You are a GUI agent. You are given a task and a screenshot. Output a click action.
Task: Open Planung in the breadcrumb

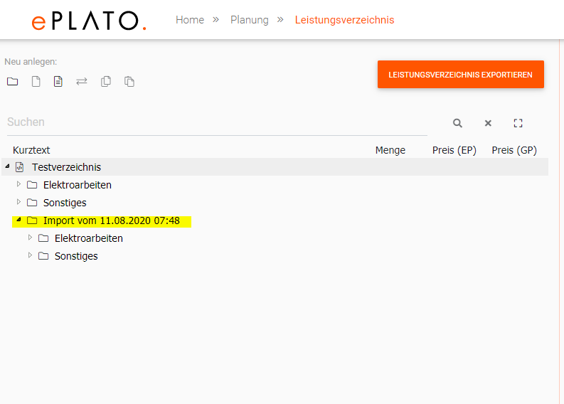tap(250, 20)
